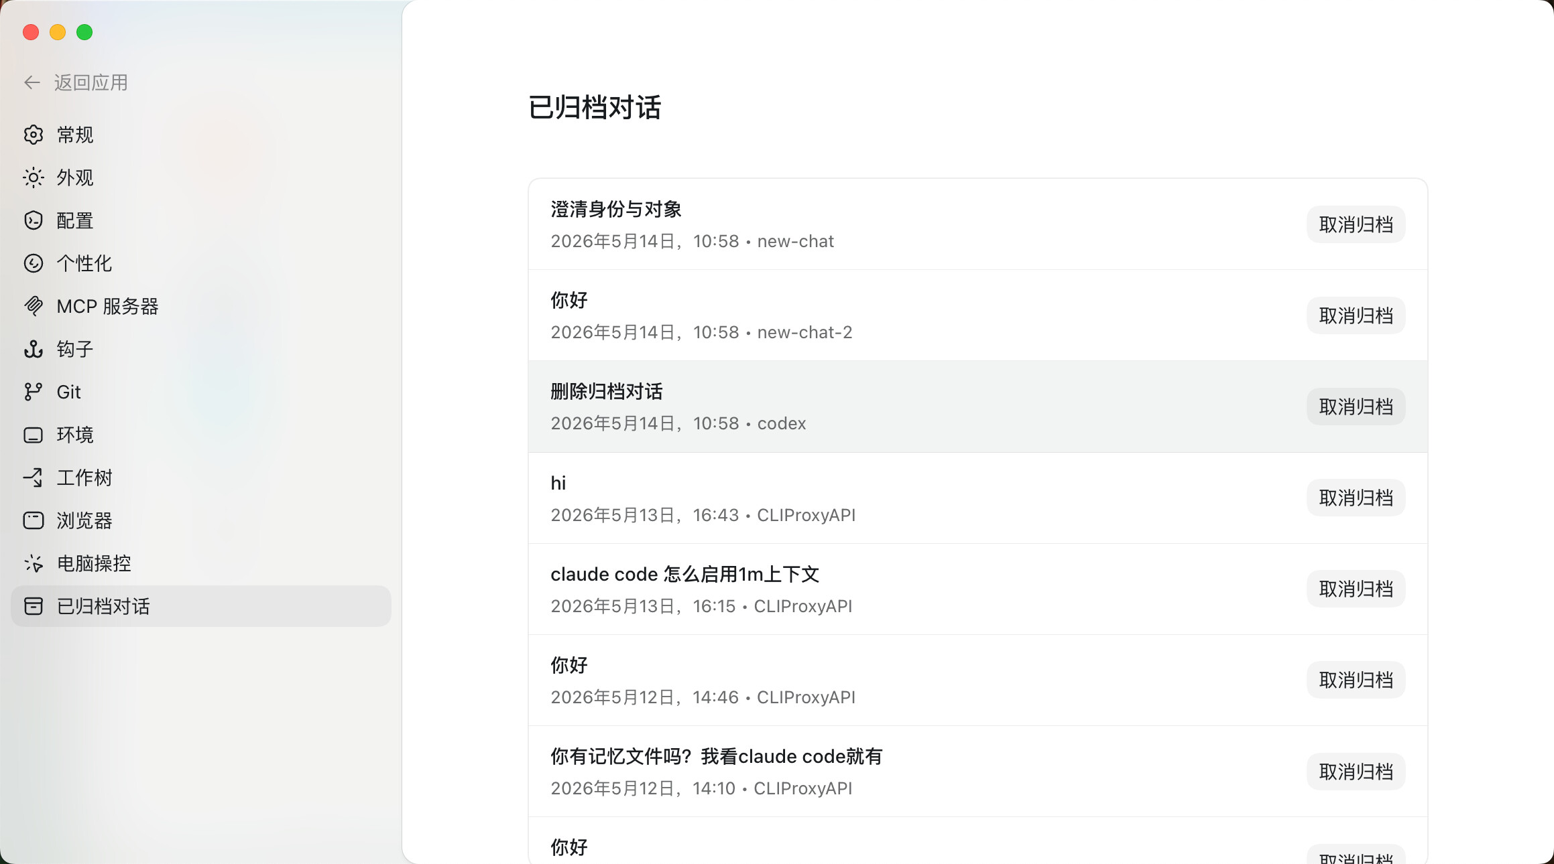Open the 外观 settings section
This screenshot has height=864, width=1554.
[x=200, y=177]
